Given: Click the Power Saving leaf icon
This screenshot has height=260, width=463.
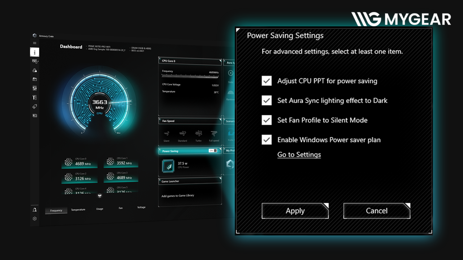Looking at the screenshot, I should click(168, 166).
